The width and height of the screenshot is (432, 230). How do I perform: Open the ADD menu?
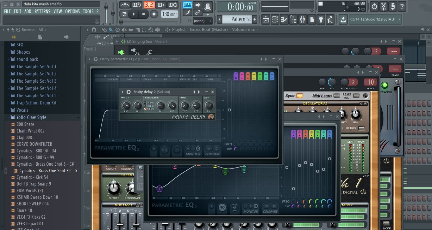click(x=28, y=11)
